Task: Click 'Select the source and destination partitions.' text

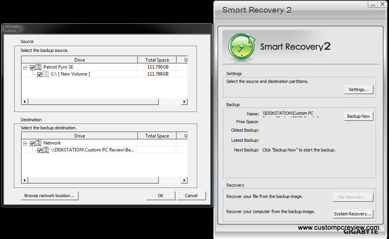Action: pyautogui.click(x=267, y=81)
